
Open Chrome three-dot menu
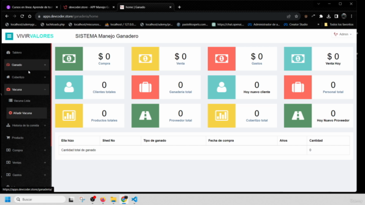[x=351, y=17]
